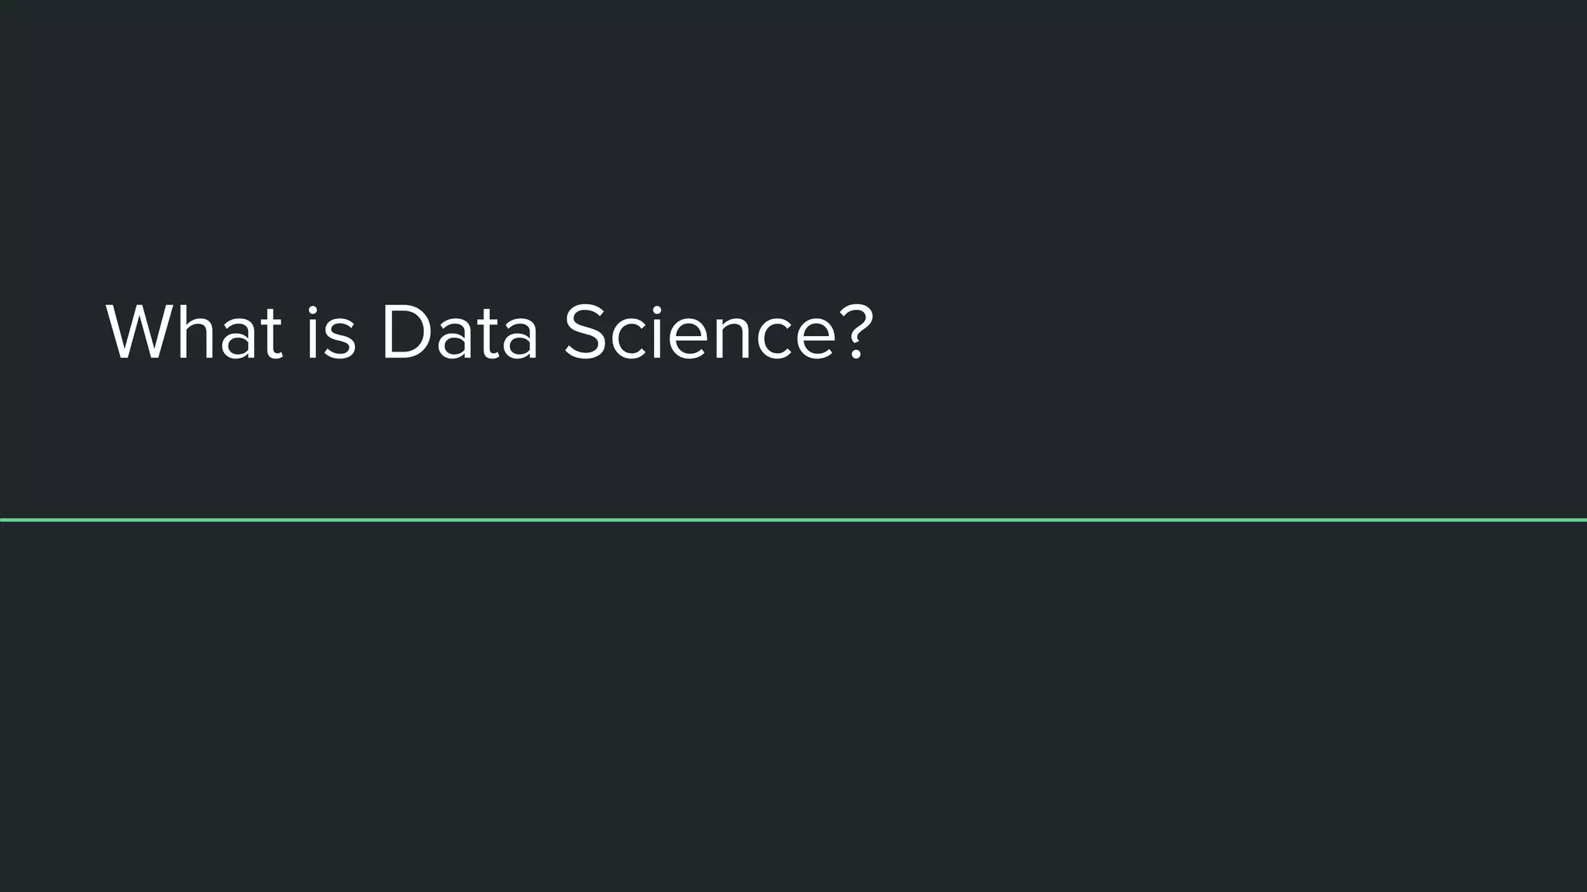The width and height of the screenshot is (1587, 892).
Task: Select the green horizontal divider line
Action: (x=793, y=520)
